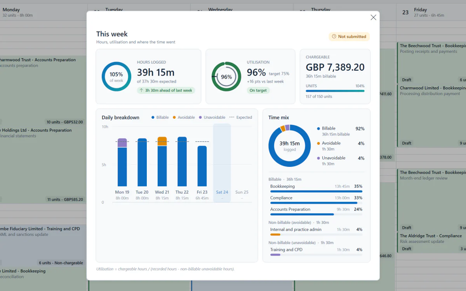Open Friday 23 column header in the calendar

point(431,12)
